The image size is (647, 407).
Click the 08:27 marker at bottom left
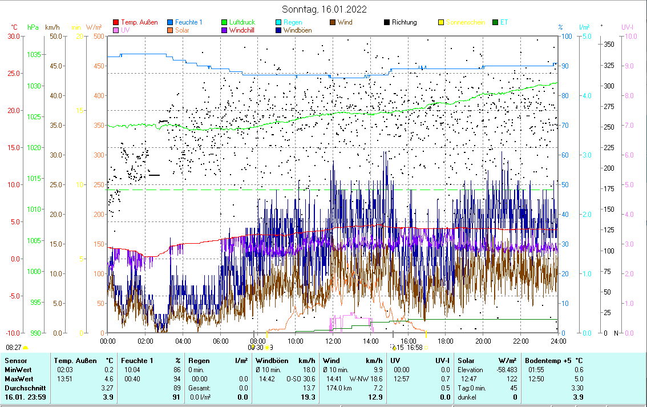[14, 347]
